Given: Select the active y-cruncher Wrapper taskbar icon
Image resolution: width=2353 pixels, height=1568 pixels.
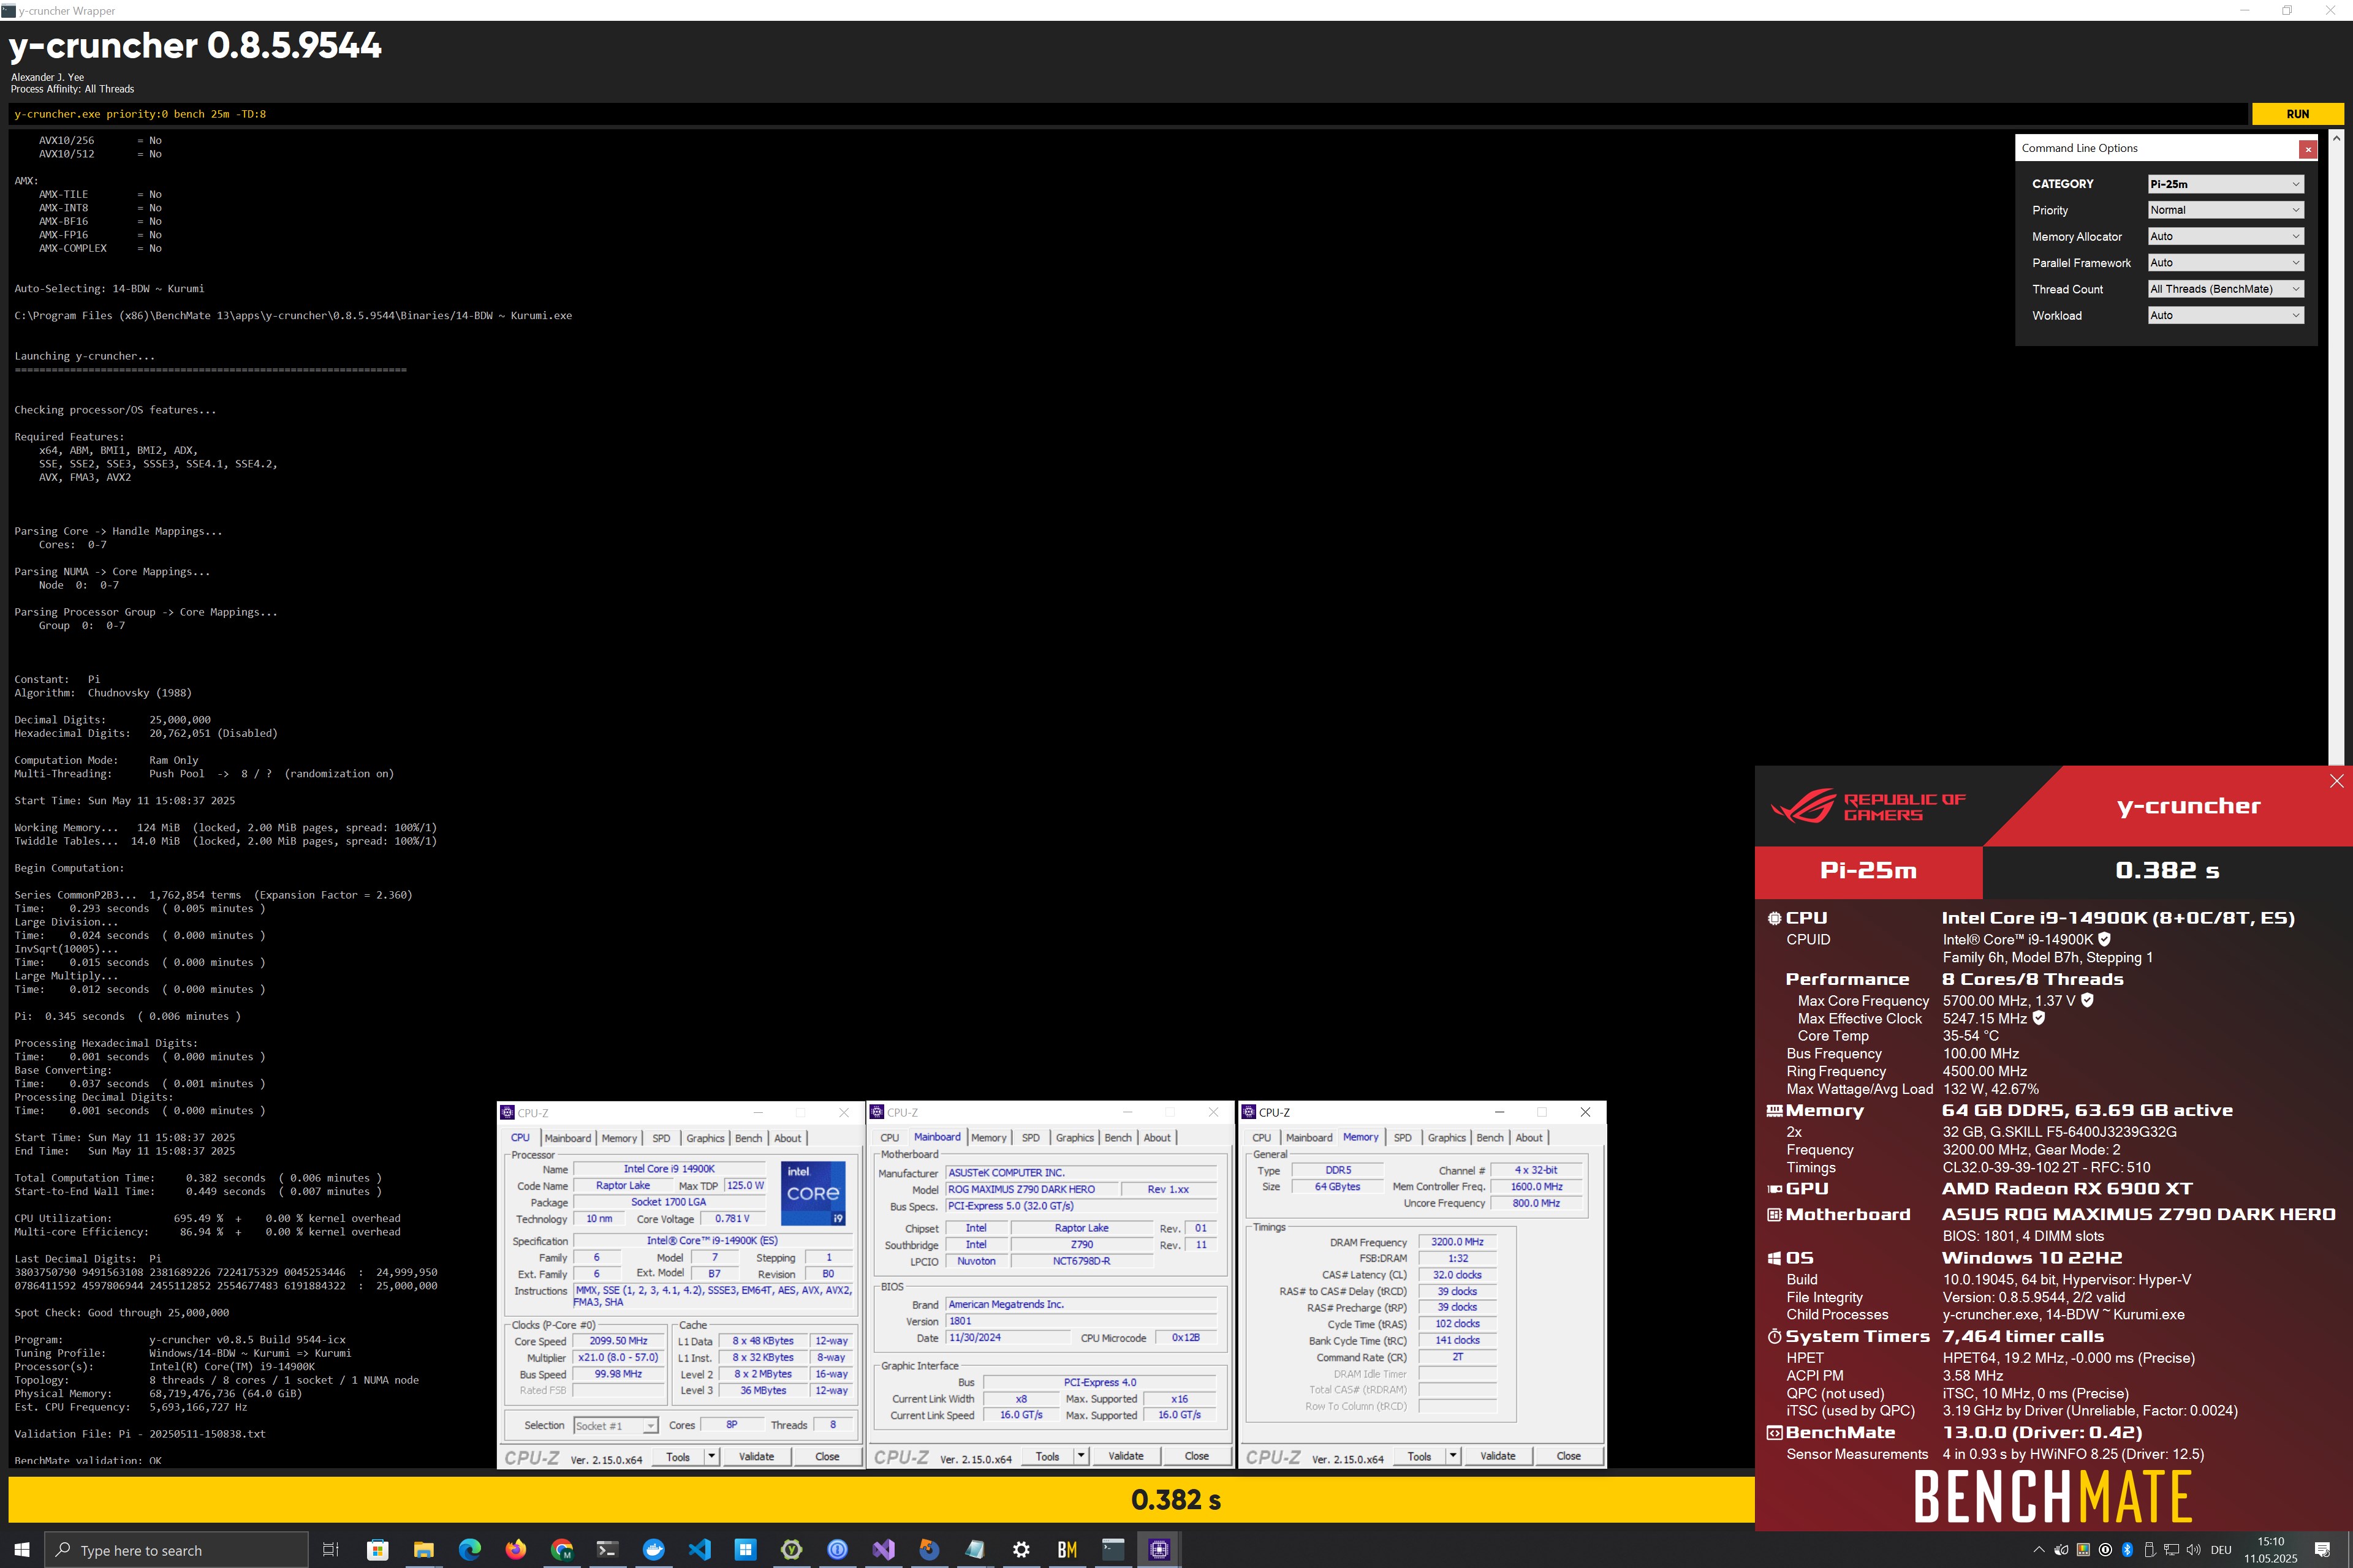Looking at the screenshot, I should (x=1159, y=1550).
